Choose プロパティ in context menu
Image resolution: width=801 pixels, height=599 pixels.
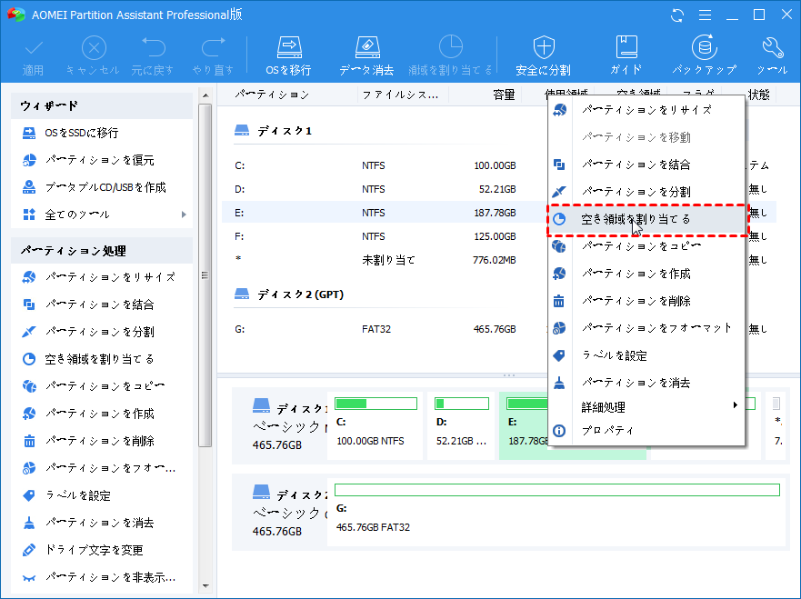646,431
